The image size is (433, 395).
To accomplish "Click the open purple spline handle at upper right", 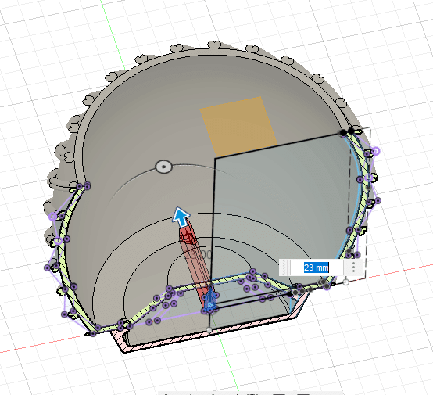I will 376,151.
